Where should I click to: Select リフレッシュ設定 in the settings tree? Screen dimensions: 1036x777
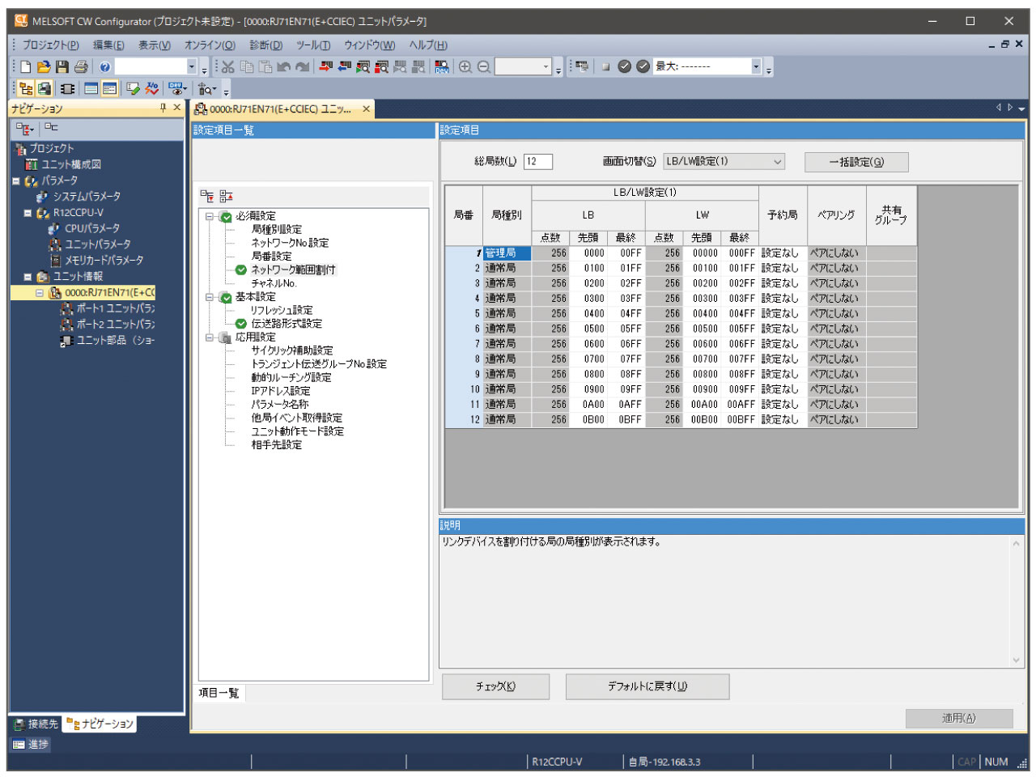click(281, 311)
